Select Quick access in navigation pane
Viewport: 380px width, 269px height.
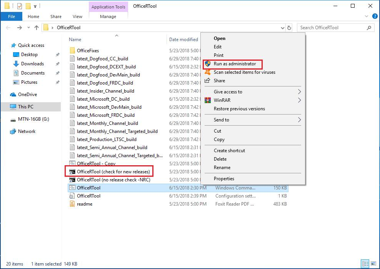click(x=31, y=45)
